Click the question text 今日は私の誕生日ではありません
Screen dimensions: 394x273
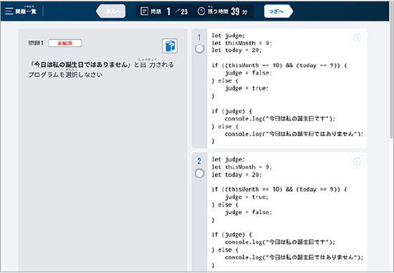pyautogui.click(x=80, y=64)
